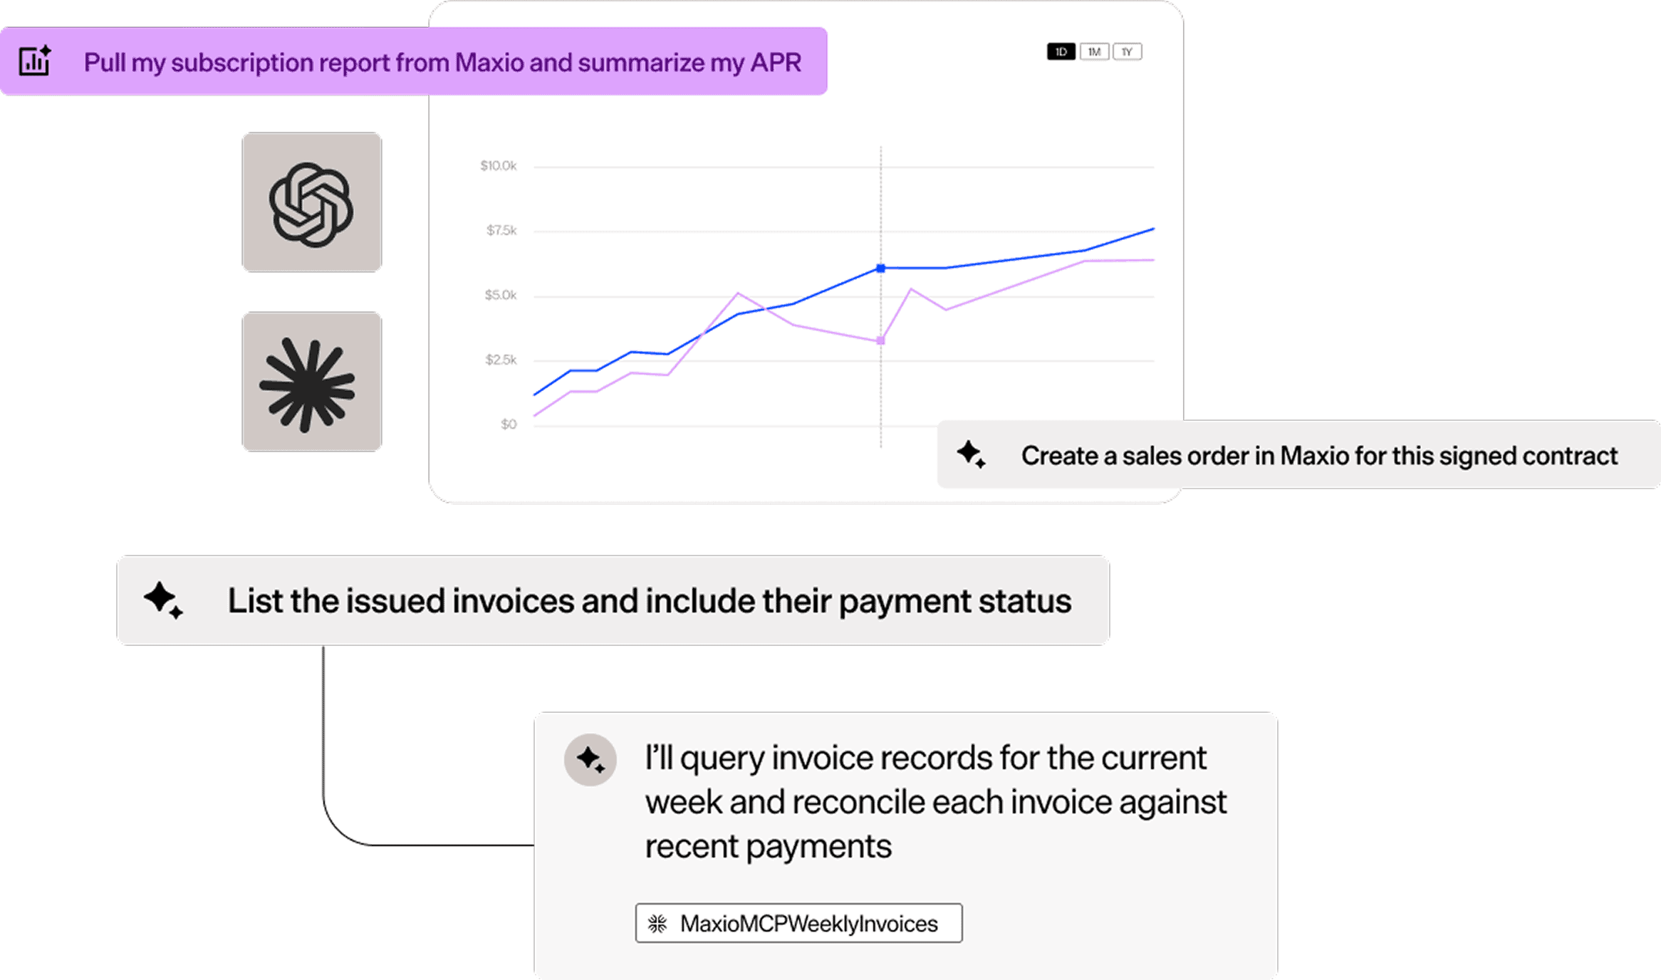Click 'List the issued invoices' prompt

coord(613,600)
